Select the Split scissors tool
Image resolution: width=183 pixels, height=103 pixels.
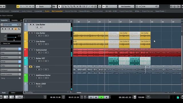[65, 7]
